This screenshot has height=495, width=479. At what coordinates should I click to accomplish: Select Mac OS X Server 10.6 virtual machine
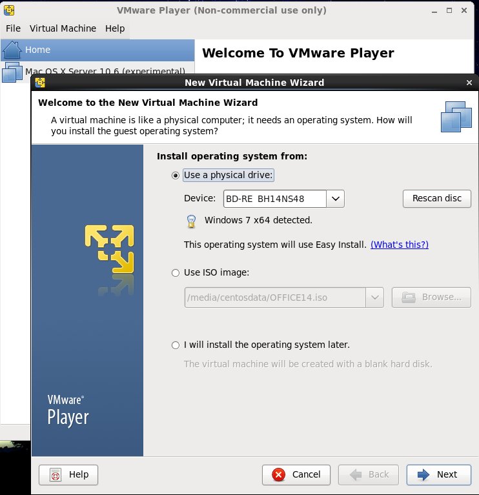point(97,72)
